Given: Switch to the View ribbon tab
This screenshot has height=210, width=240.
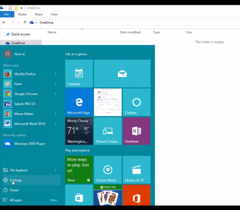Looking at the screenshot, I should [54, 14].
